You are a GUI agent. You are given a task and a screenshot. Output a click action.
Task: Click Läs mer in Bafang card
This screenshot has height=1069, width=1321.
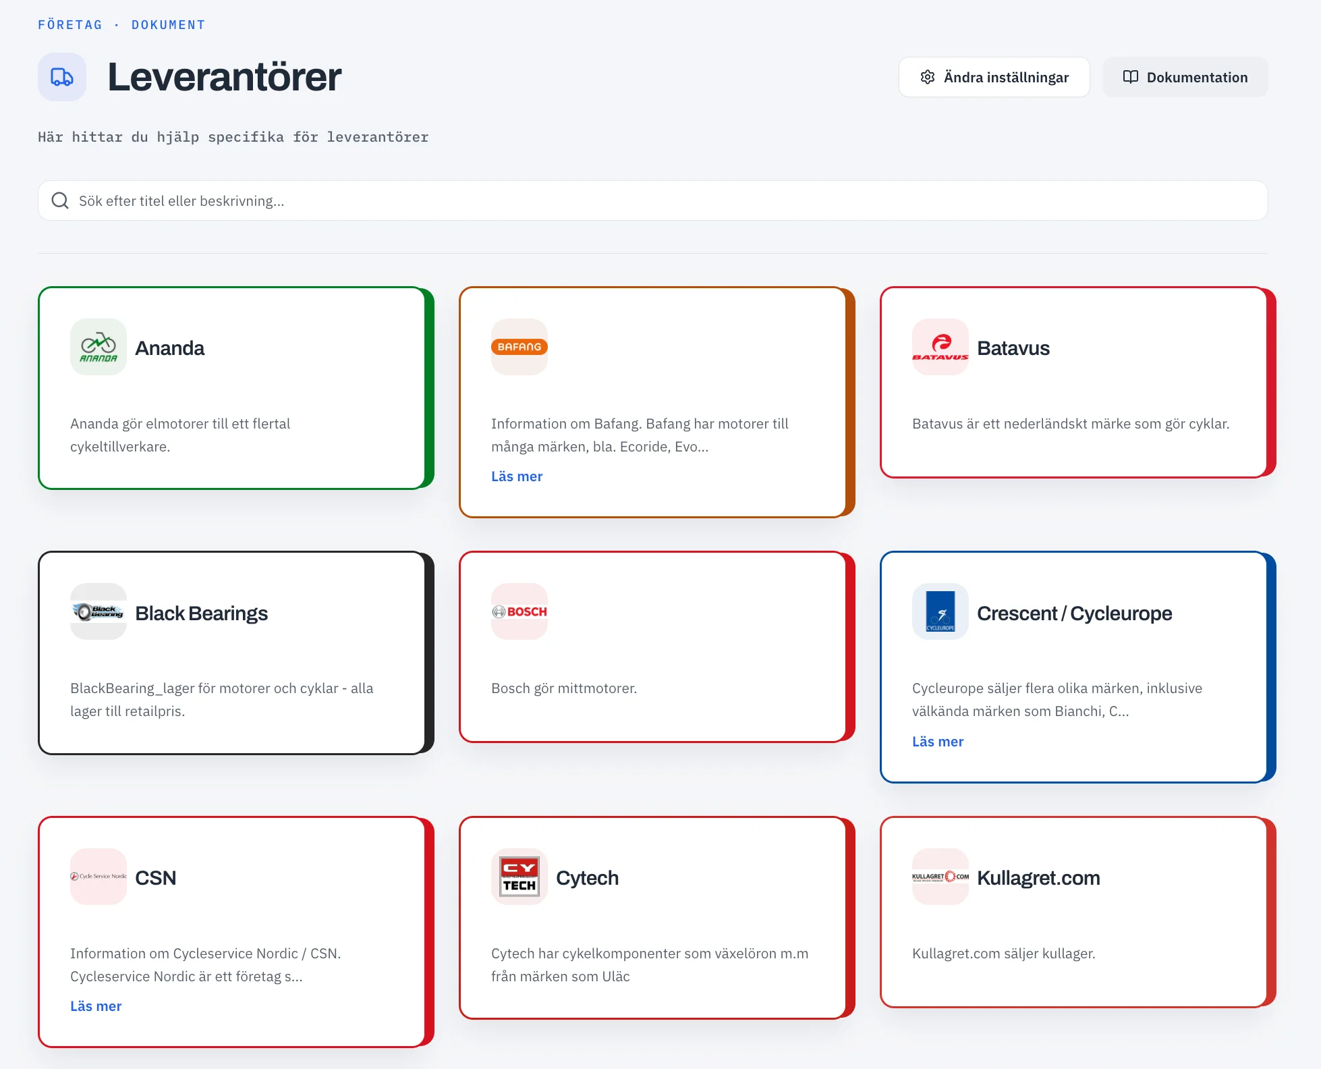click(x=517, y=476)
